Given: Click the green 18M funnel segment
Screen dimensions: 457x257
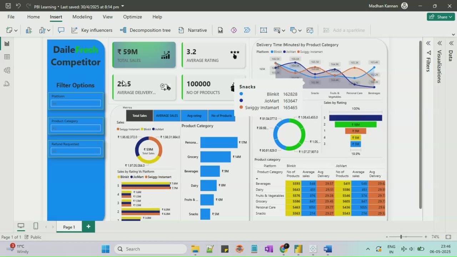Looking at the screenshot, I should click(356, 124).
